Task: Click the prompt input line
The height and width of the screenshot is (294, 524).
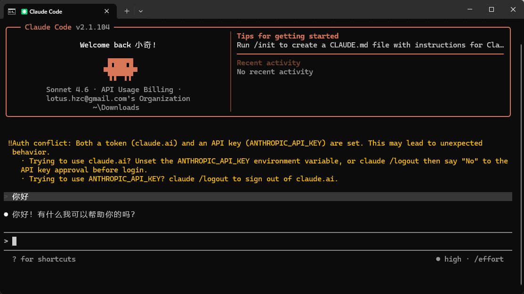Action: click(x=258, y=241)
